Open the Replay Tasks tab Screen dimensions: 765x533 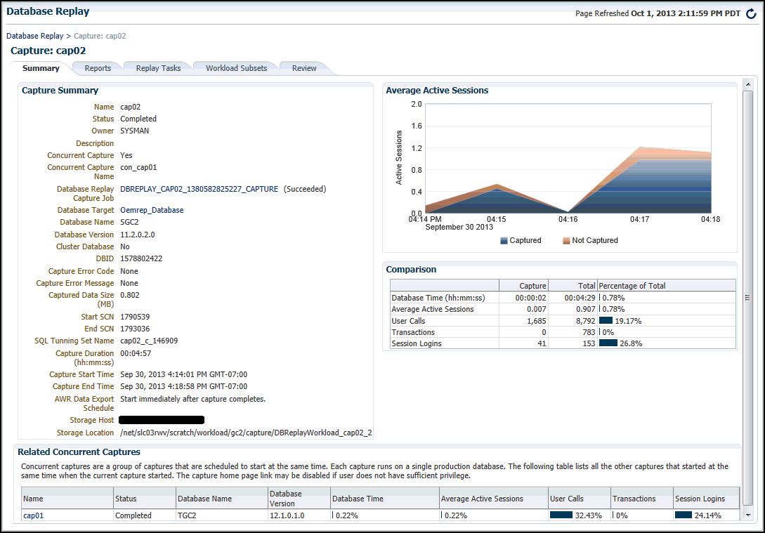157,68
